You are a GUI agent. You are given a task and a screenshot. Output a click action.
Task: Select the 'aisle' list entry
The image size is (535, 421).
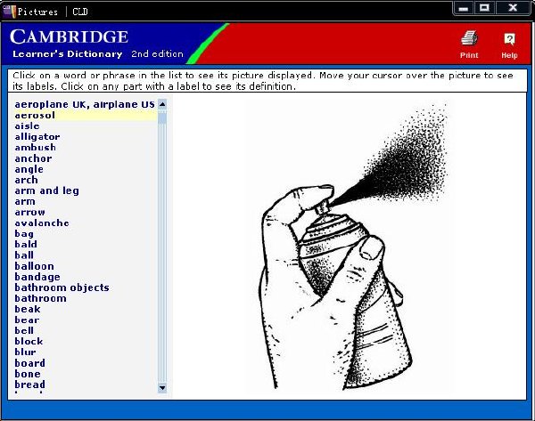[x=28, y=126]
